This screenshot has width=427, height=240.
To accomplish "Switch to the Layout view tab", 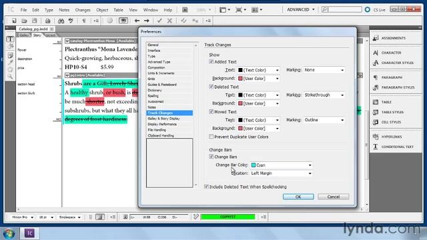I will (51, 35).
